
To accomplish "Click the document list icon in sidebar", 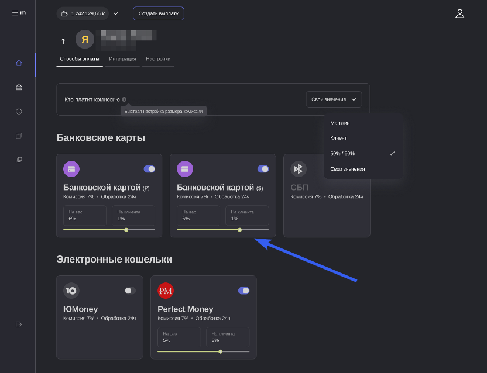I will point(19,136).
